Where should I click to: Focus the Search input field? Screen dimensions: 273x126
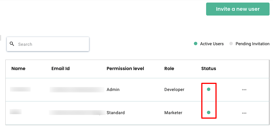pyautogui.click(x=48, y=44)
